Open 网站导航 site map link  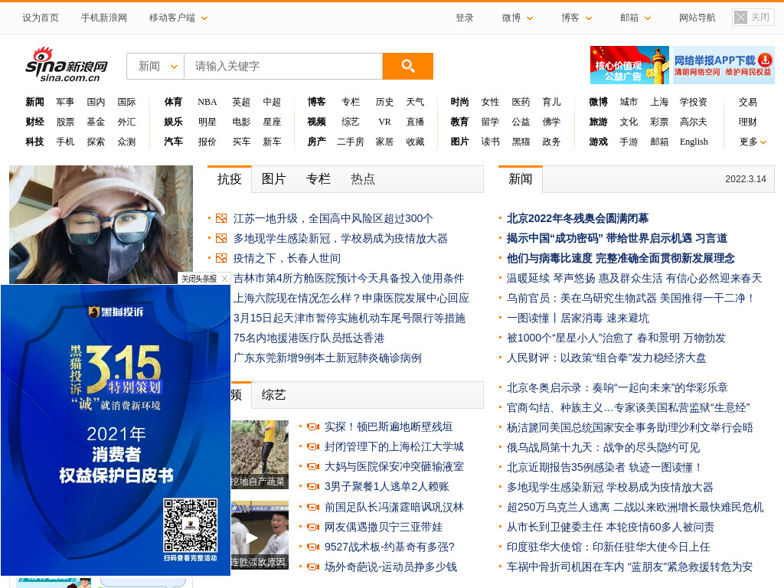pos(697,18)
